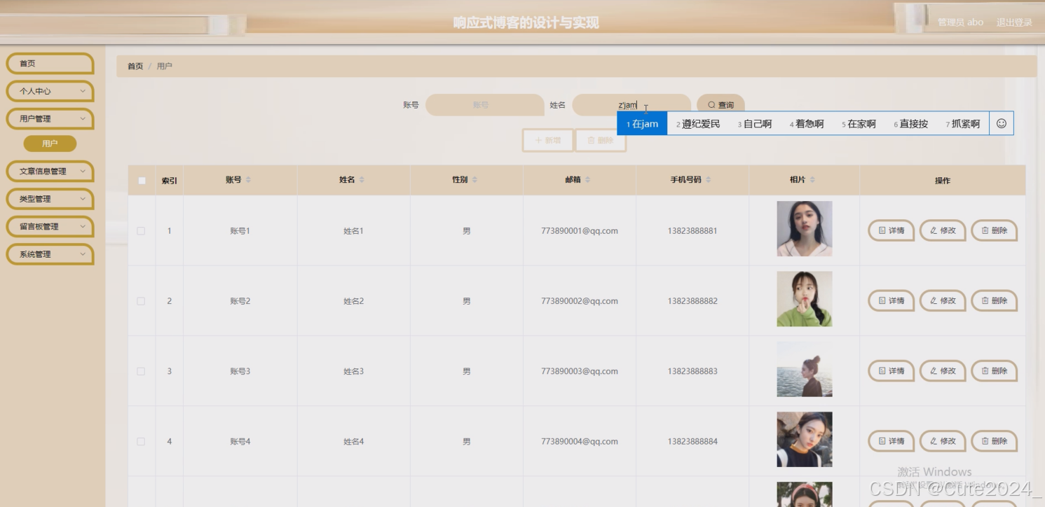The height and width of the screenshot is (507, 1045).
Task: Click phone number 13823888882 cell
Action: pyautogui.click(x=692, y=301)
